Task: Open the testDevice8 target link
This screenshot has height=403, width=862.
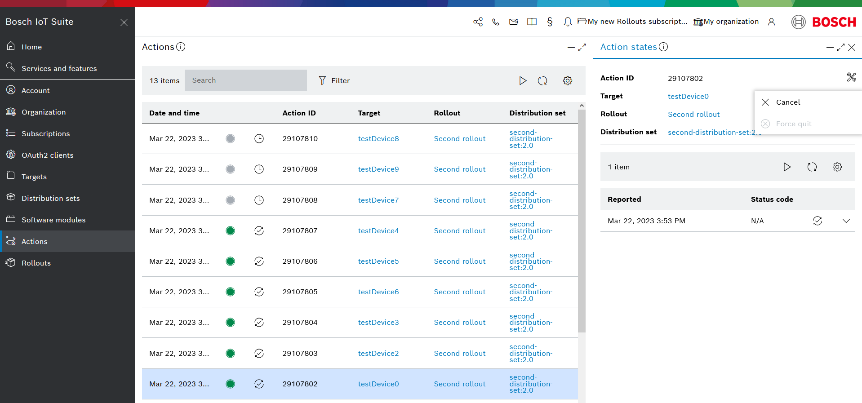Action: (378, 138)
